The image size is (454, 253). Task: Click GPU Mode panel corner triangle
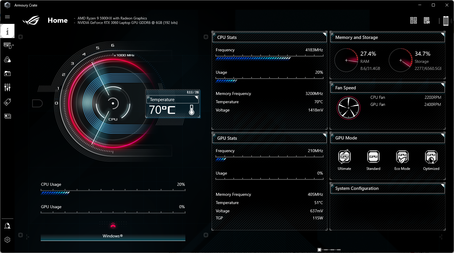(x=443, y=134)
